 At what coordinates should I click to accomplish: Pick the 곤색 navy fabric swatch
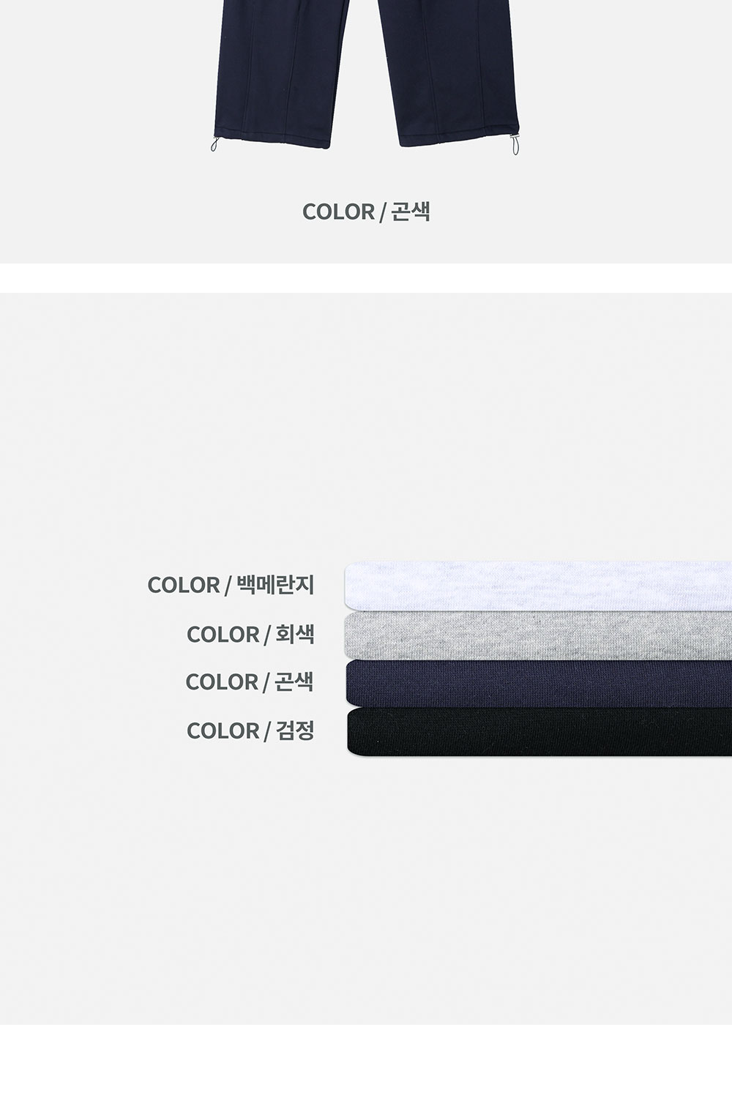pyautogui.click(x=538, y=683)
